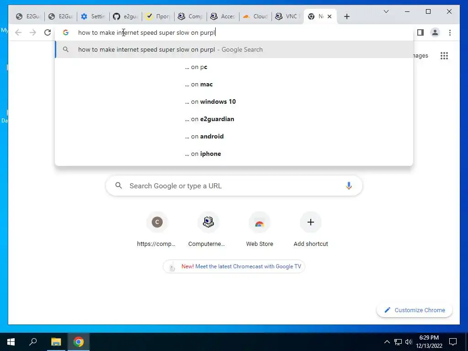Start voice search with the microphone icon
This screenshot has height=351, width=468.
pos(349,186)
